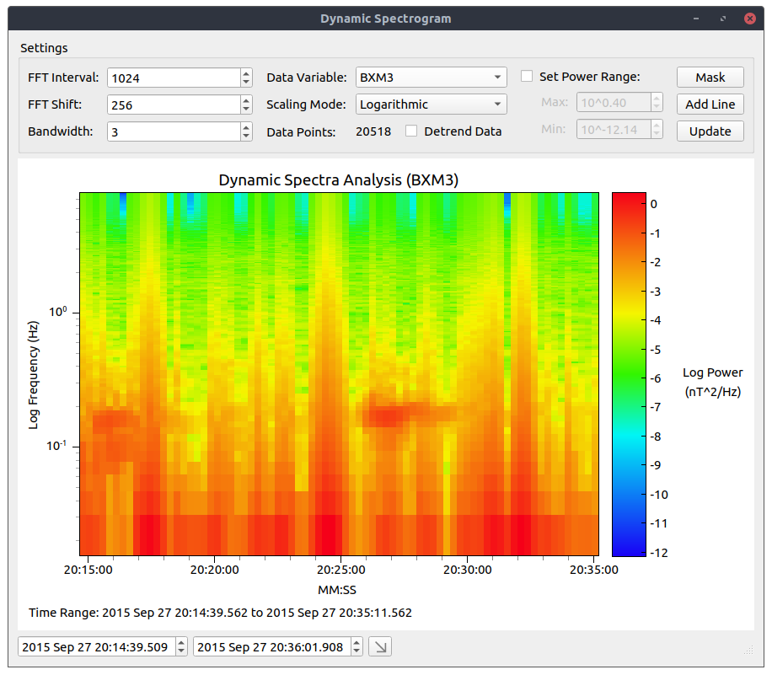Decrease Bandwidth with down arrow
The width and height of the screenshot is (772, 675).
(x=246, y=137)
